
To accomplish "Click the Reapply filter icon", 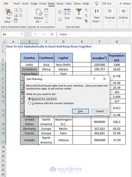I will (x=86, y=16).
